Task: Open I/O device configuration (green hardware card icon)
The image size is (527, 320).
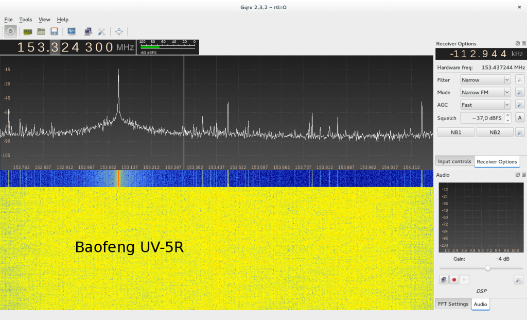Action: 28,31
